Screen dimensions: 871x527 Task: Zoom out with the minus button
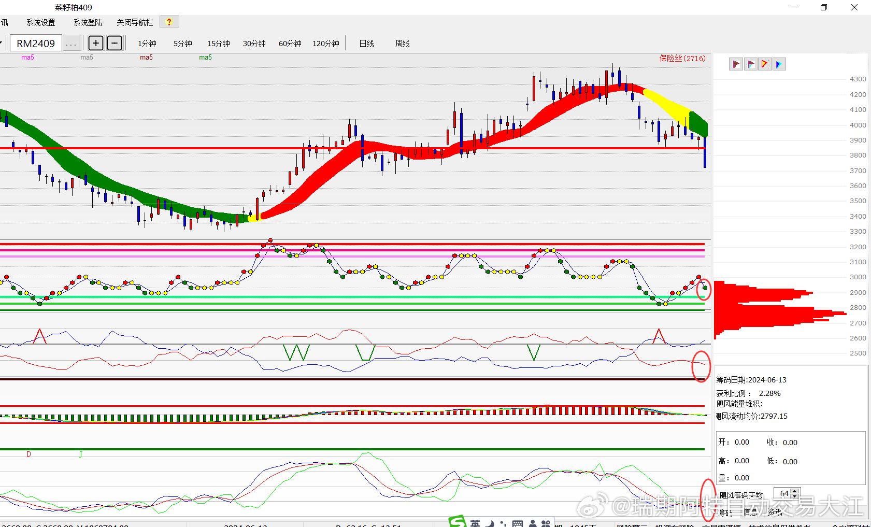point(115,43)
